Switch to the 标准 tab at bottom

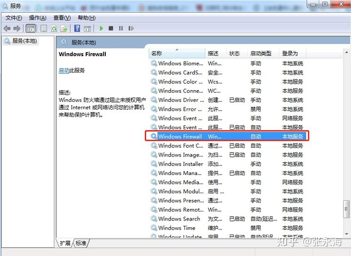[81, 243]
